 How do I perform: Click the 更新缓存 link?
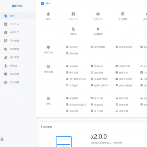click(x=72, y=53)
